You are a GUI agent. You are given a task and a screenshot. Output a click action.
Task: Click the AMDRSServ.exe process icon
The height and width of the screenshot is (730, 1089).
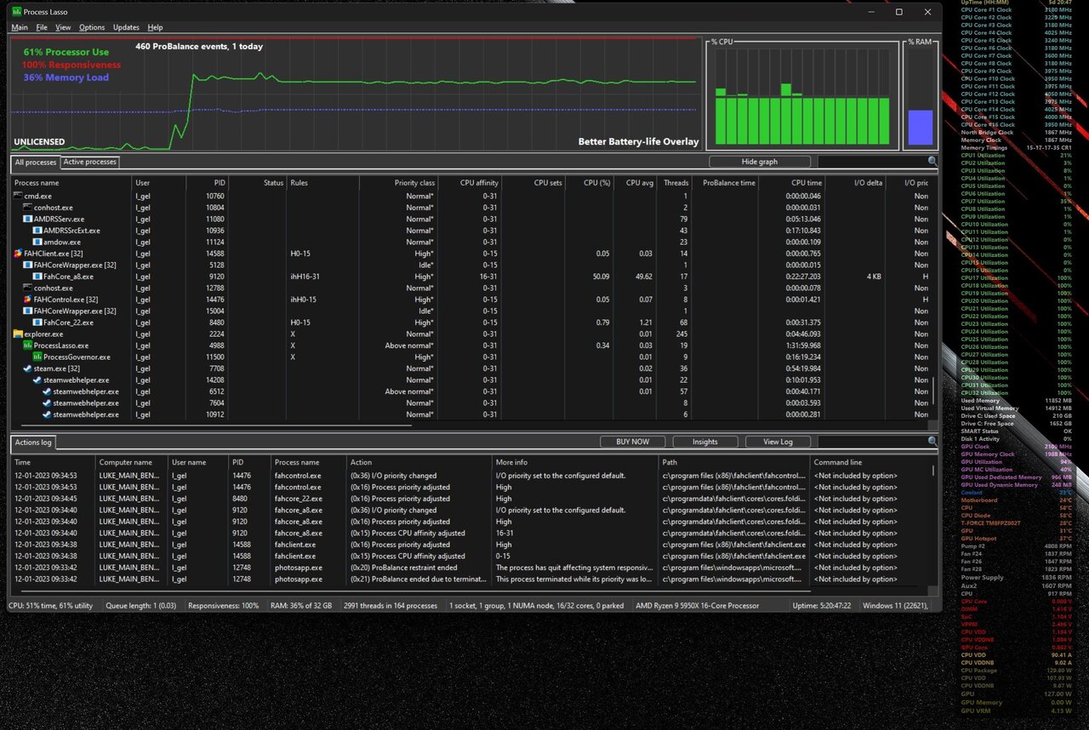[x=27, y=219]
